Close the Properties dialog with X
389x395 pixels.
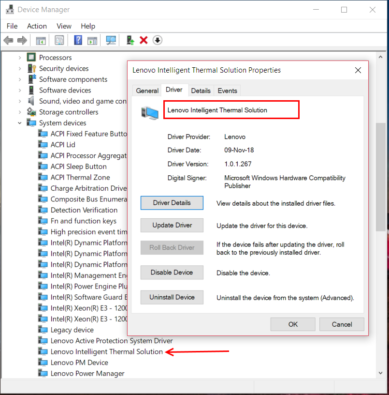point(358,70)
